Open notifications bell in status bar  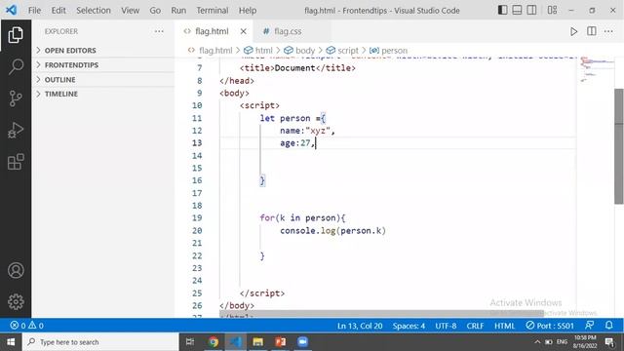608,325
